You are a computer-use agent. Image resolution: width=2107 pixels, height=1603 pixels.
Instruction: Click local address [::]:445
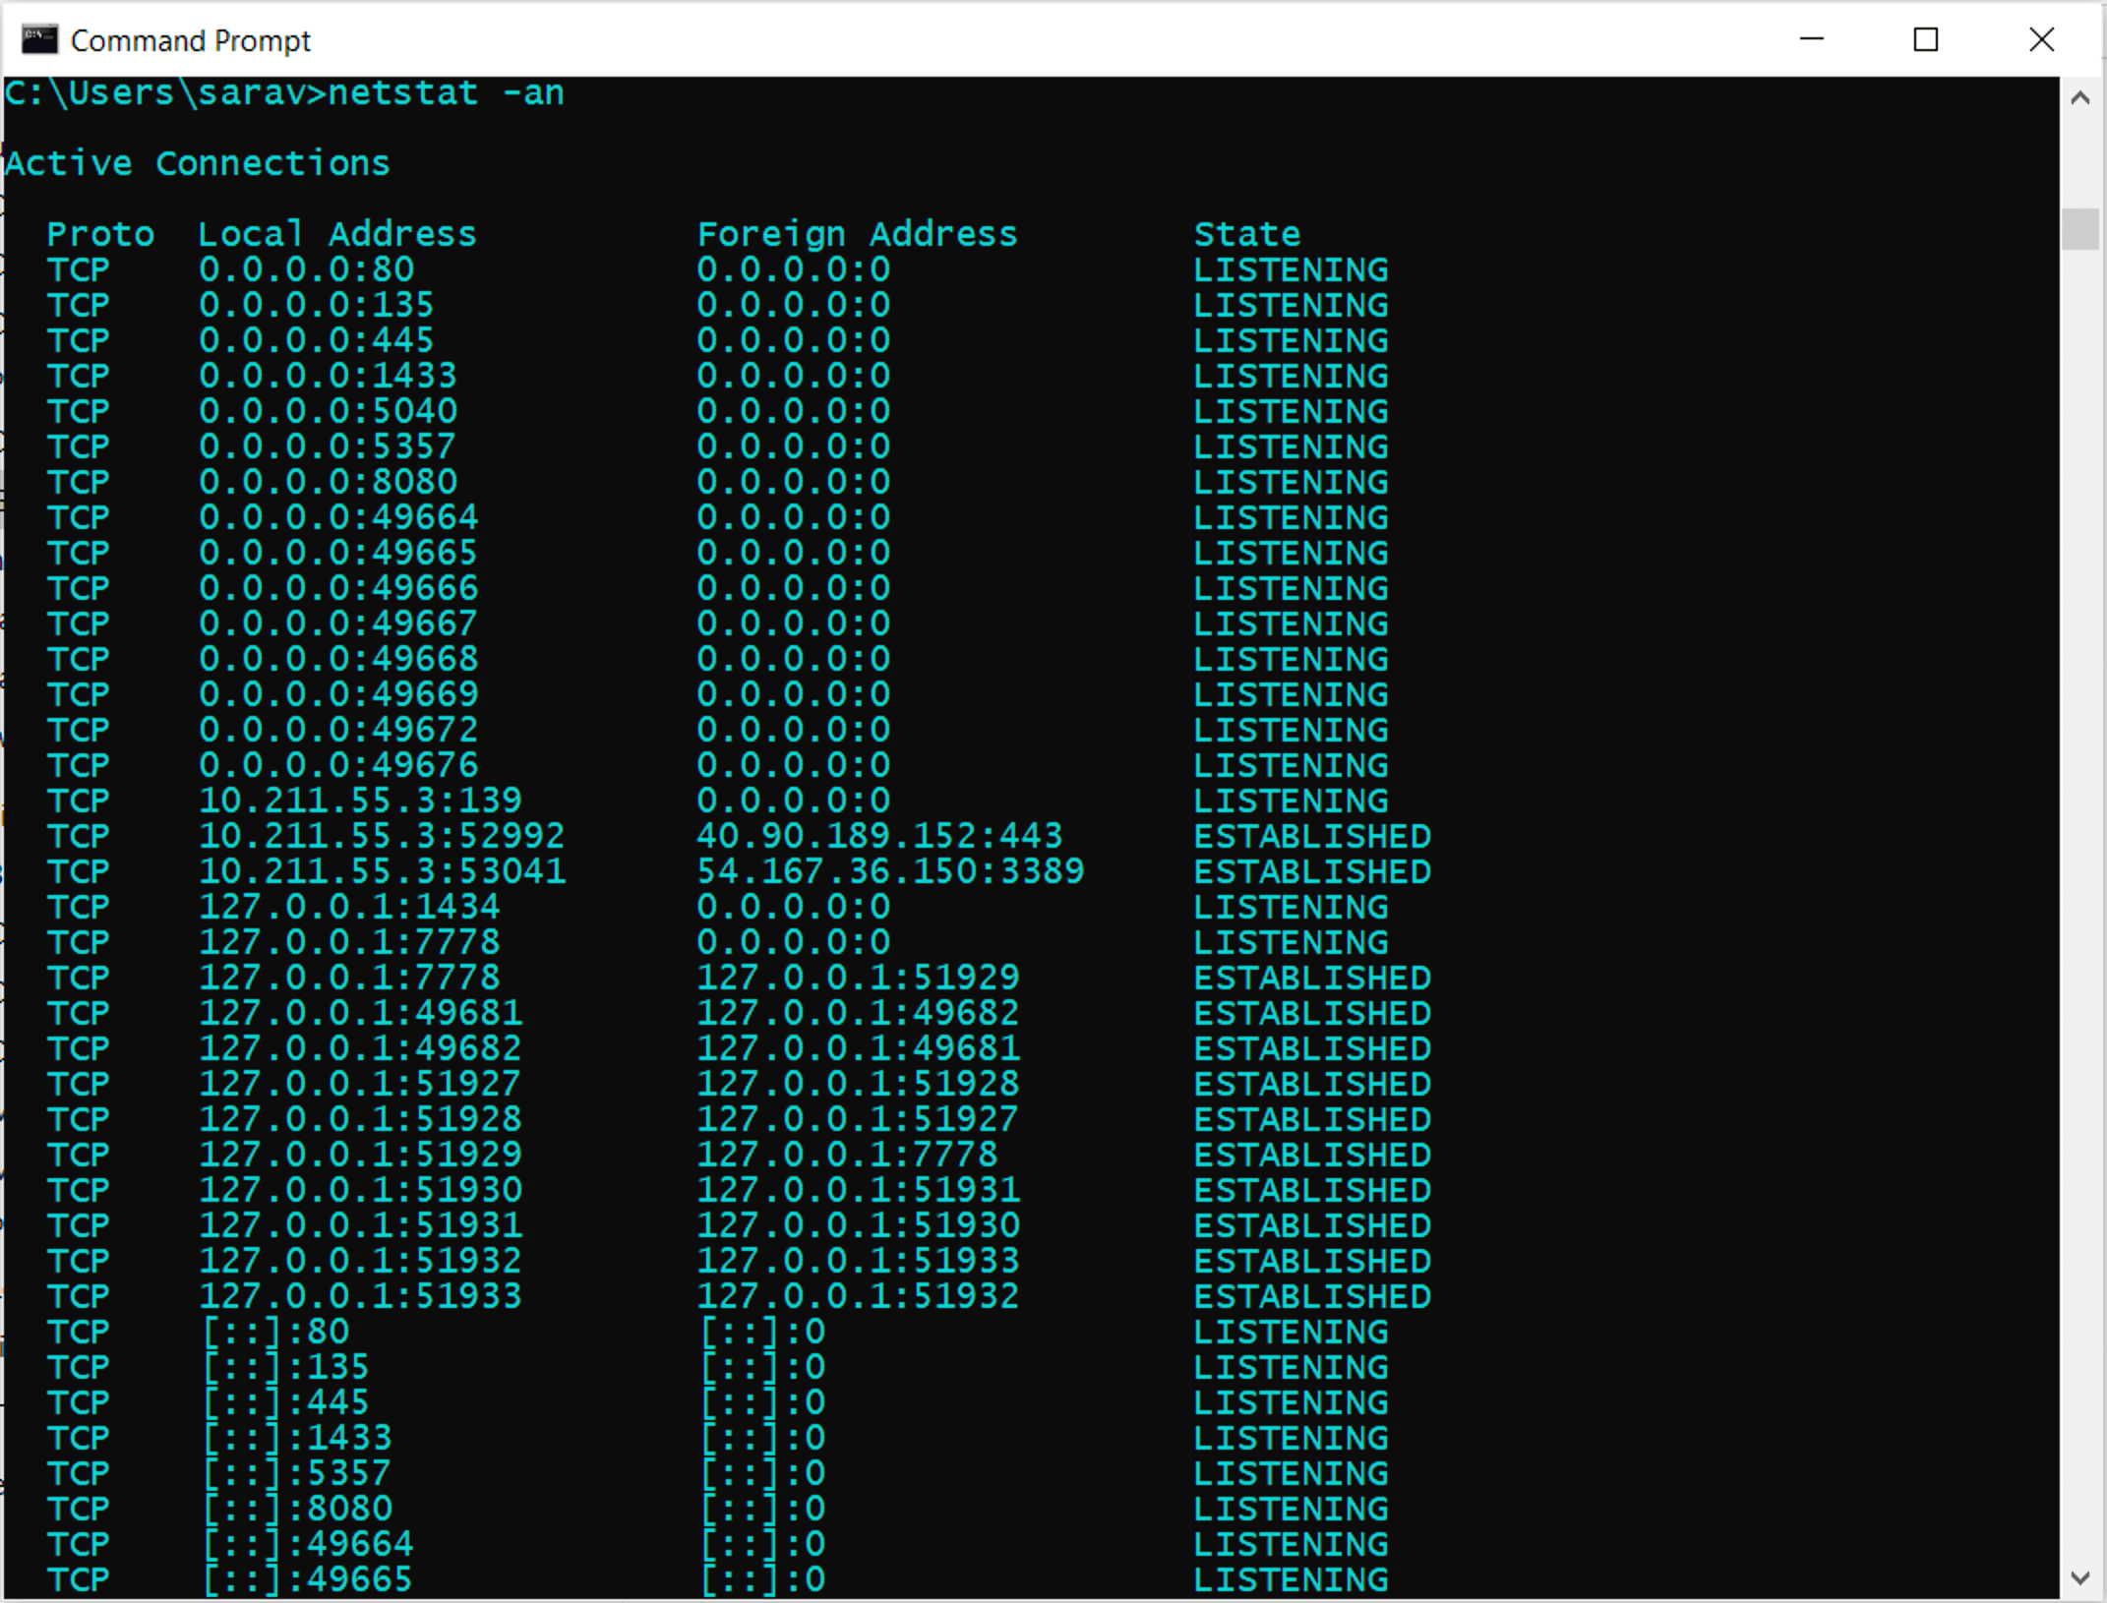point(286,1402)
